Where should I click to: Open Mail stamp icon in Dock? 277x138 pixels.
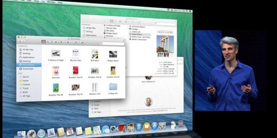51,132
